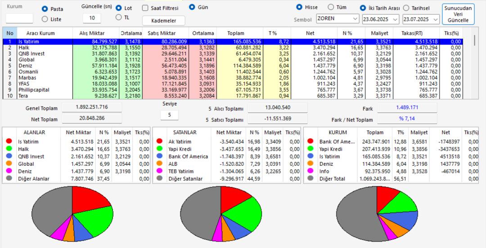Click Sunucudan Veri Güncelle button

coord(458,14)
